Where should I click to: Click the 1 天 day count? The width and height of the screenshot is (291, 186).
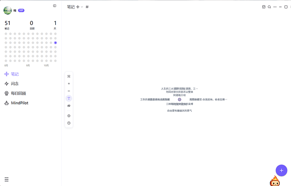(x=55, y=23)
